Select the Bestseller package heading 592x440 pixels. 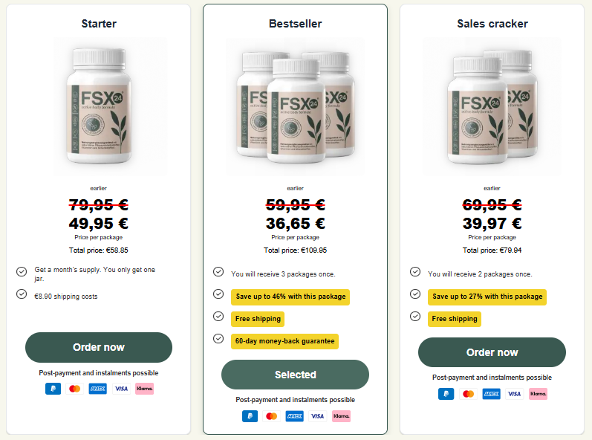[295, 24]
